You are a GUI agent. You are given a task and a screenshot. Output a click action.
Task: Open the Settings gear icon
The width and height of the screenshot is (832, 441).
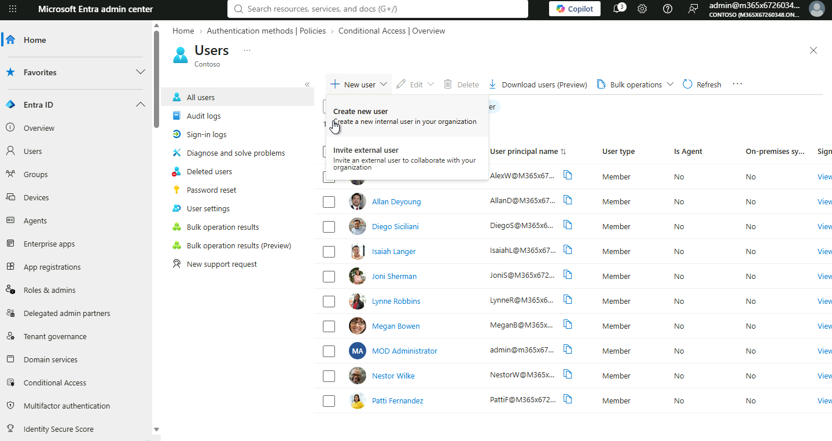pos(642,9)
